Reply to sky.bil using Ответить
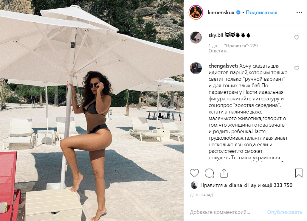 pyautogui.click(x=218, y=51)
